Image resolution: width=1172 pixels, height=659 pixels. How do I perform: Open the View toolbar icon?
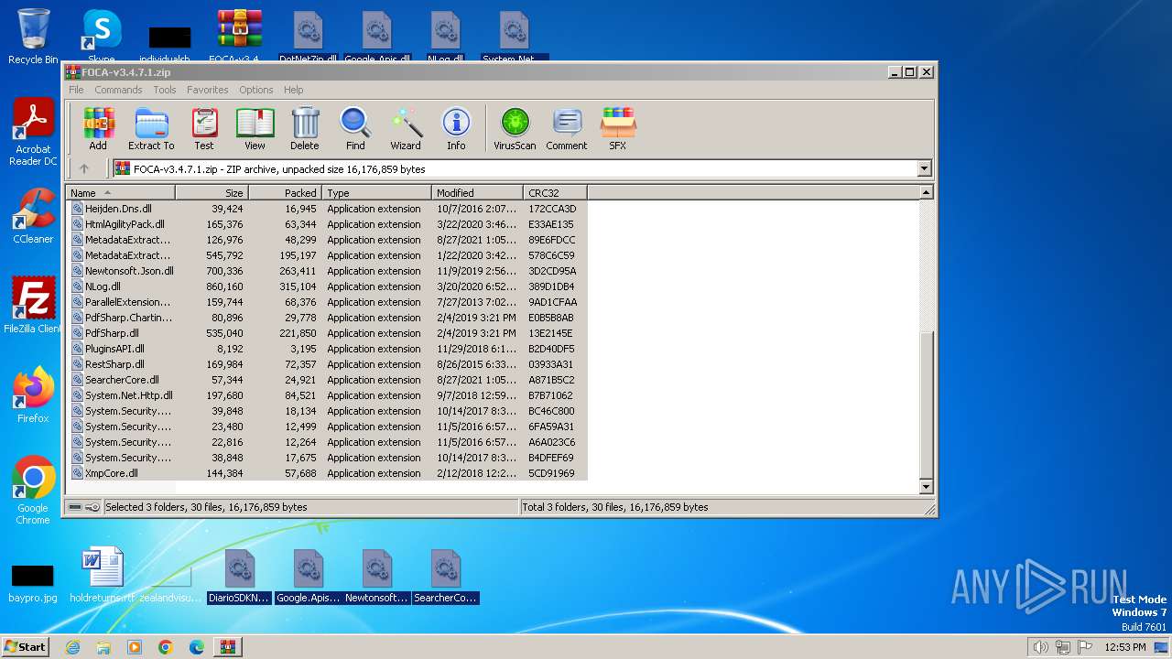pyautogui.click(x=255, y=129)
